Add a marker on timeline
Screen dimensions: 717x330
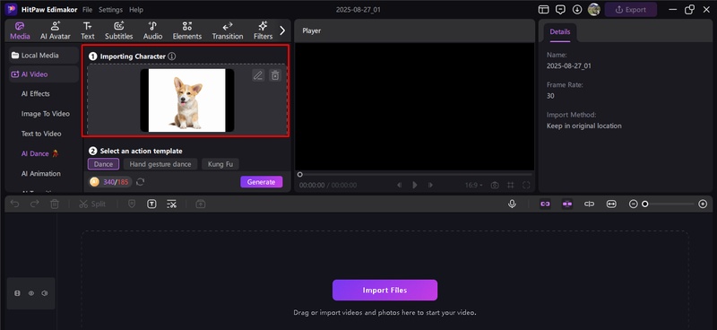132,204
